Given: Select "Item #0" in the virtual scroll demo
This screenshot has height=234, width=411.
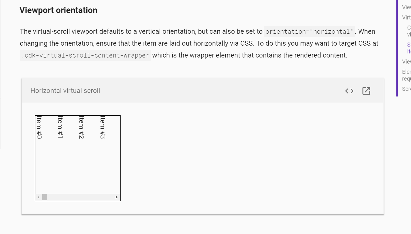Looking at the screenshot, I should click(x=39, y=127).
